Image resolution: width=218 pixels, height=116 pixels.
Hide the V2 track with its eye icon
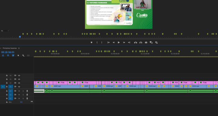pyautogui.click(x=19, y=83)
